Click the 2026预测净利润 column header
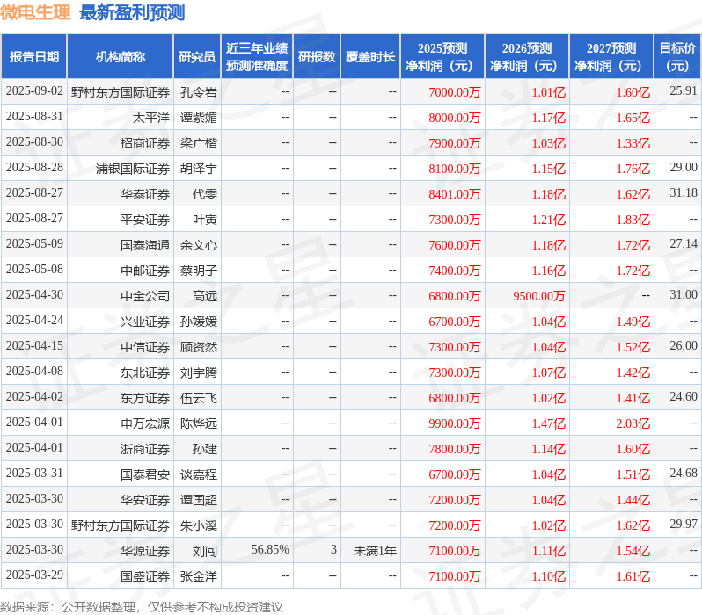The width and height of the screenshot is (702, 615). pyautogui.click(x=527, y=57)
